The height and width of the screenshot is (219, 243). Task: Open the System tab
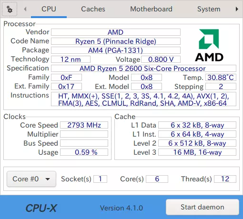pos(209,9)
